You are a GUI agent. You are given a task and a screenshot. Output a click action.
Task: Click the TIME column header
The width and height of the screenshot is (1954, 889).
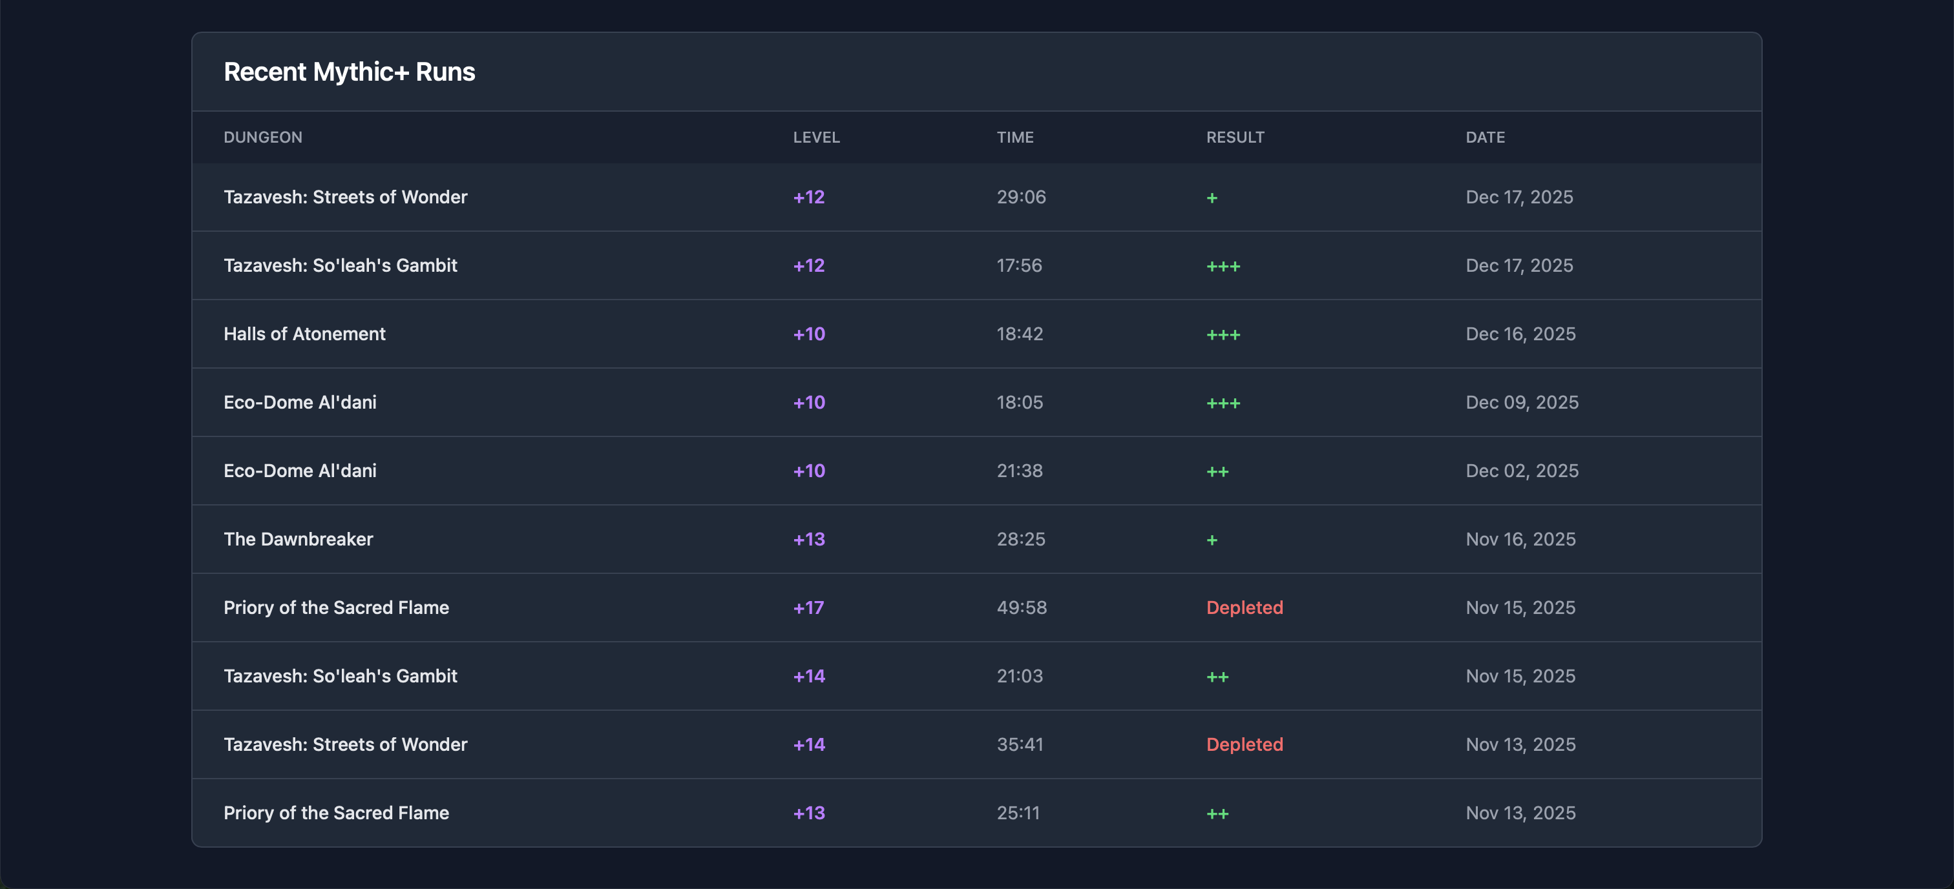point(1015,137)
